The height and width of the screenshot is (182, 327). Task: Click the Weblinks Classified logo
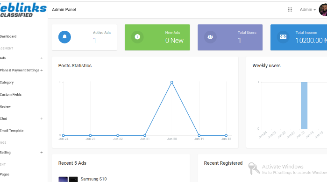coord(23,10)
